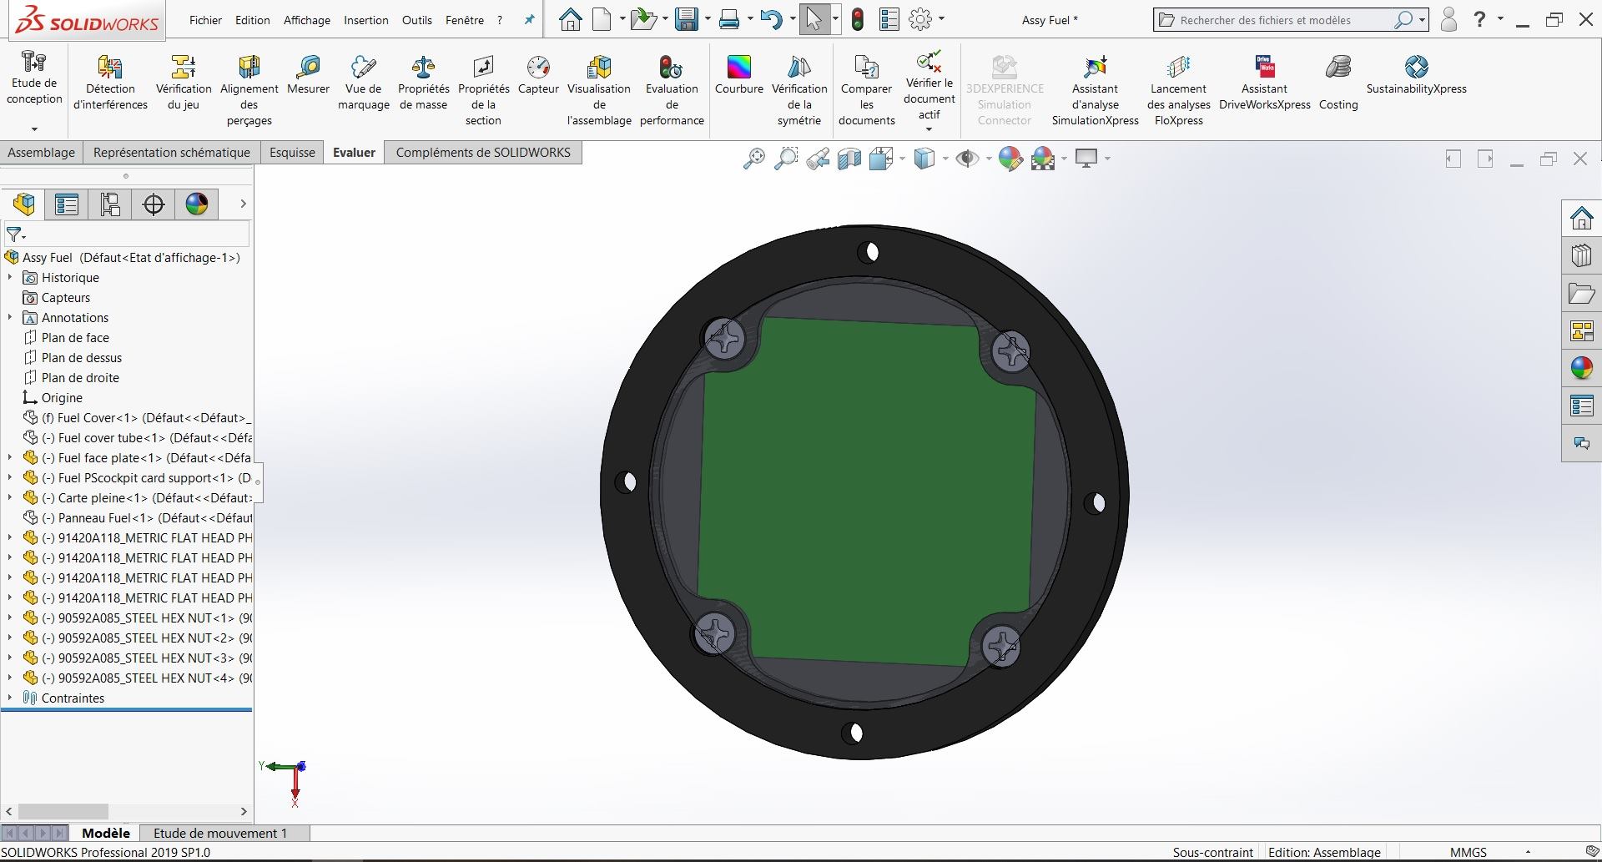This screenshot has height=862, width=1602.
Task: Click the Zoom to fit magnifier icon
Action: [754, 159]
